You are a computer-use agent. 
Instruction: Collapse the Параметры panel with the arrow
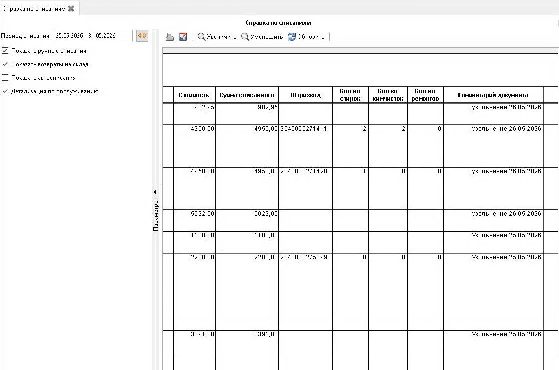[155, 192]
